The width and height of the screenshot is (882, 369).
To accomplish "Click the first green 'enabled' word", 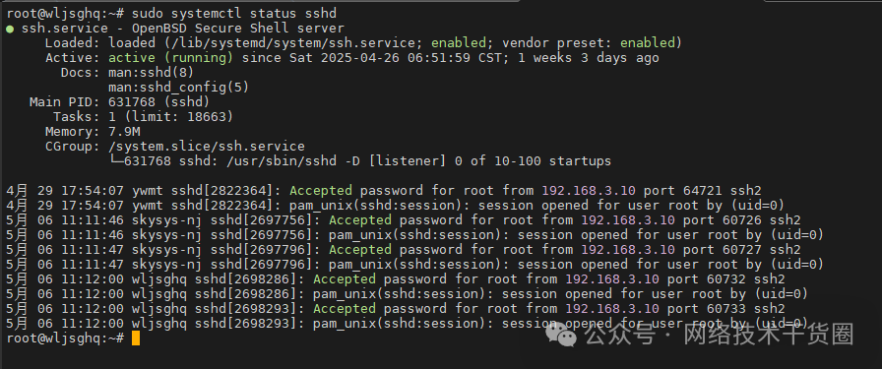I will (x=459, y=42).
